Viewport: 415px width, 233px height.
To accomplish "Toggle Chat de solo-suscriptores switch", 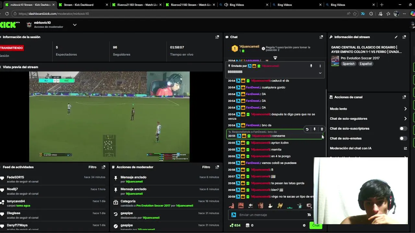I will click(x=403, y=128).
